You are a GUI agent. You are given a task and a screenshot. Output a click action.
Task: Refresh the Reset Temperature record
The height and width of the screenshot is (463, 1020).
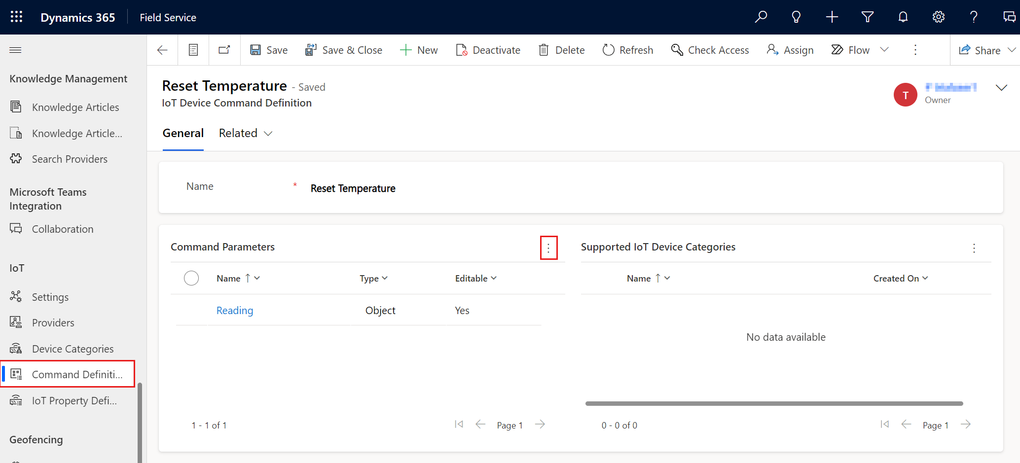(627, 50)
